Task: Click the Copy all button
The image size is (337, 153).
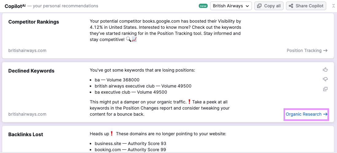Action: (x=269, y=6)
